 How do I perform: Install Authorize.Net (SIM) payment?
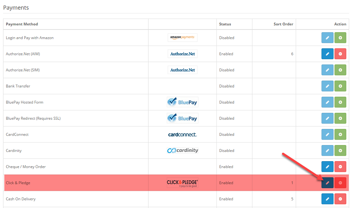coord(340,70)
